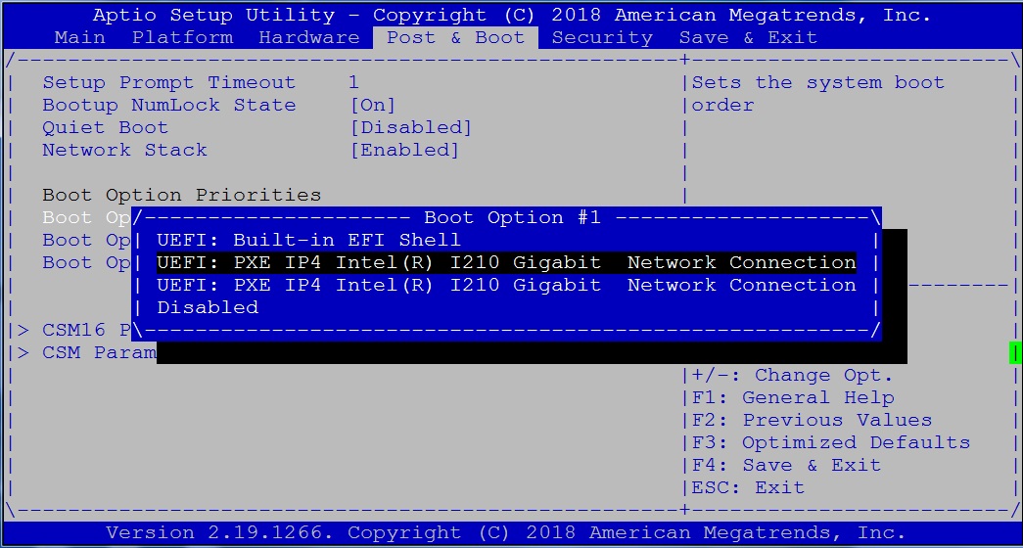Click the 'Sets the system boot' help text
Viewport: 1023px width, 548px height.
click(817, 83)
